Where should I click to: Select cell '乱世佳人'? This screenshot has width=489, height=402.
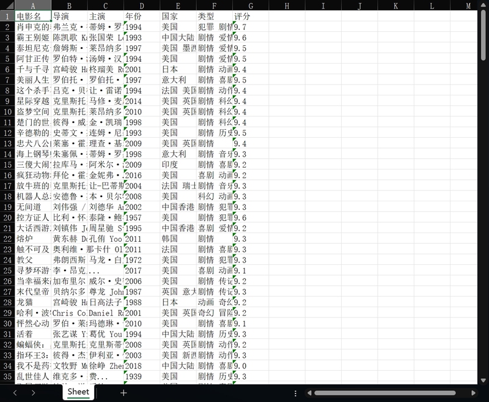click(33, 376)
